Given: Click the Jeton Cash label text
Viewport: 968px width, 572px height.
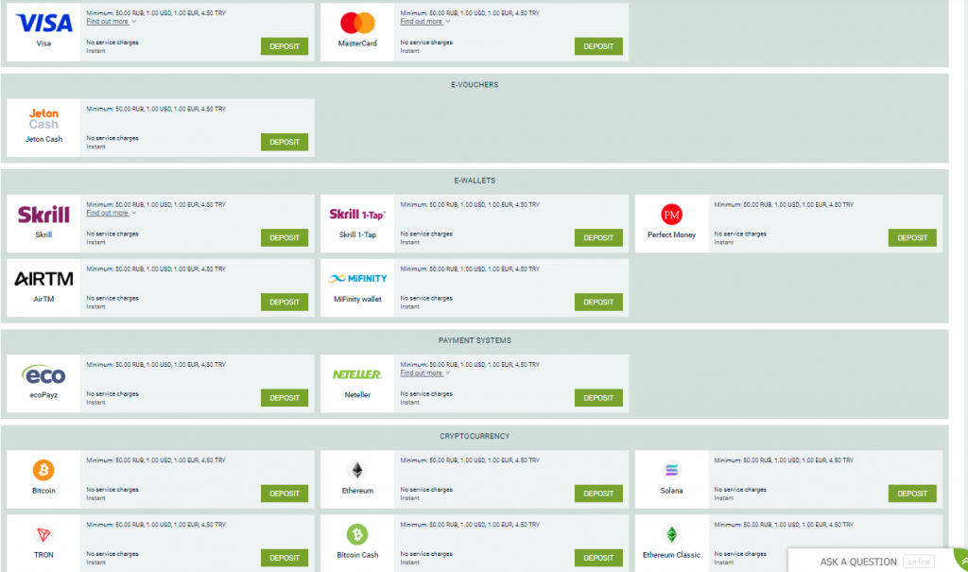Looking at the screenshot, I should tap(43, 139).
